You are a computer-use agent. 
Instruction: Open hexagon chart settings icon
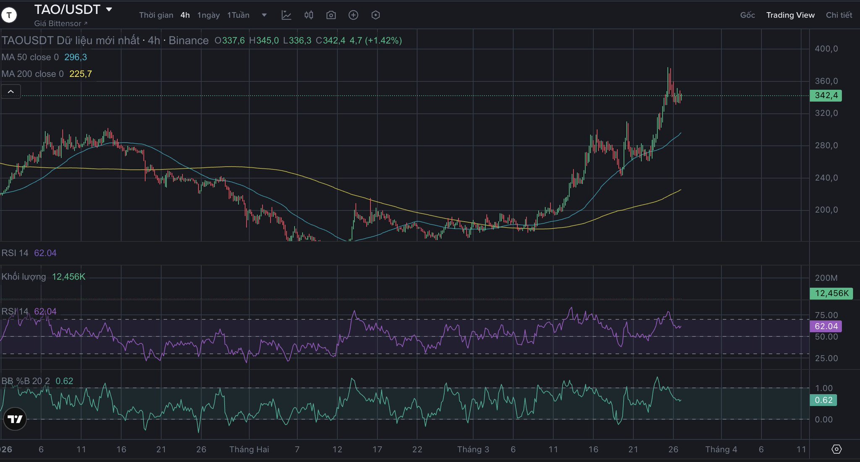375,15
